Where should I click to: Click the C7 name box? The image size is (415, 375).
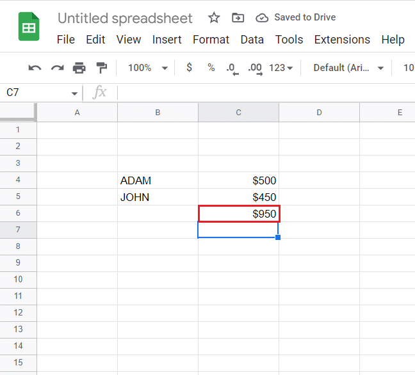[37, 93]
